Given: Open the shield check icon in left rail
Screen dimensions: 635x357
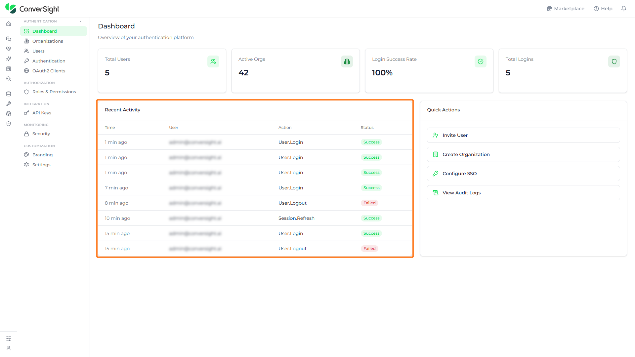Looking at the screenshot, I should 9,124.
